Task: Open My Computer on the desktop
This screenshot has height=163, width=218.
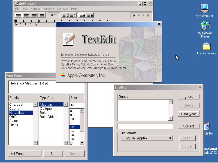Action: (204, 11)
